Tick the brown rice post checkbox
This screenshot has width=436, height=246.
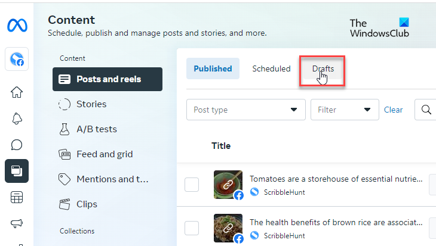tap(192, 228)
